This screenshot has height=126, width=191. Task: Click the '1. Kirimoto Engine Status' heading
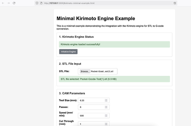76,37
